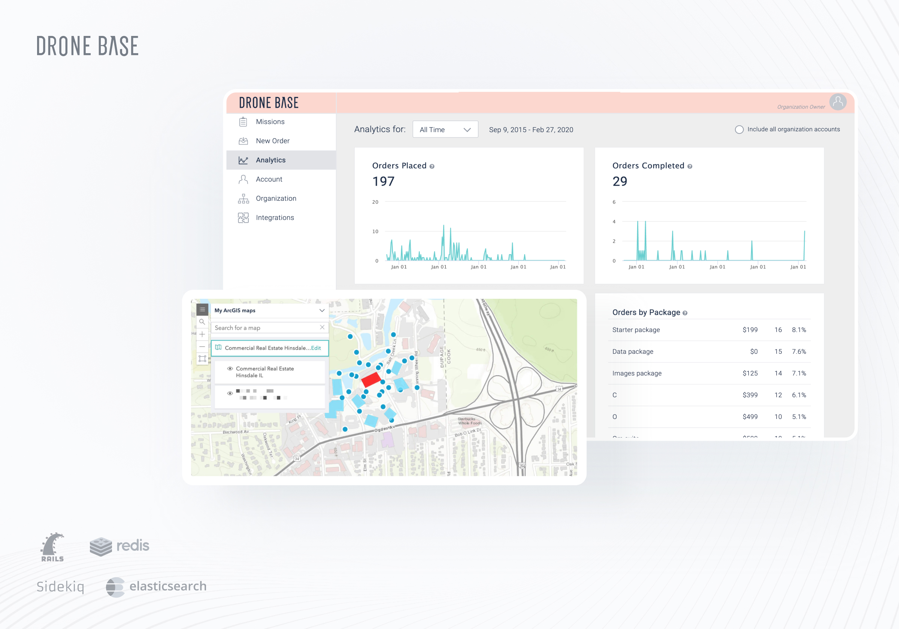The image size is (899, 629).
Task: Click the Orders Placed help icon
Action: (432, 166)
